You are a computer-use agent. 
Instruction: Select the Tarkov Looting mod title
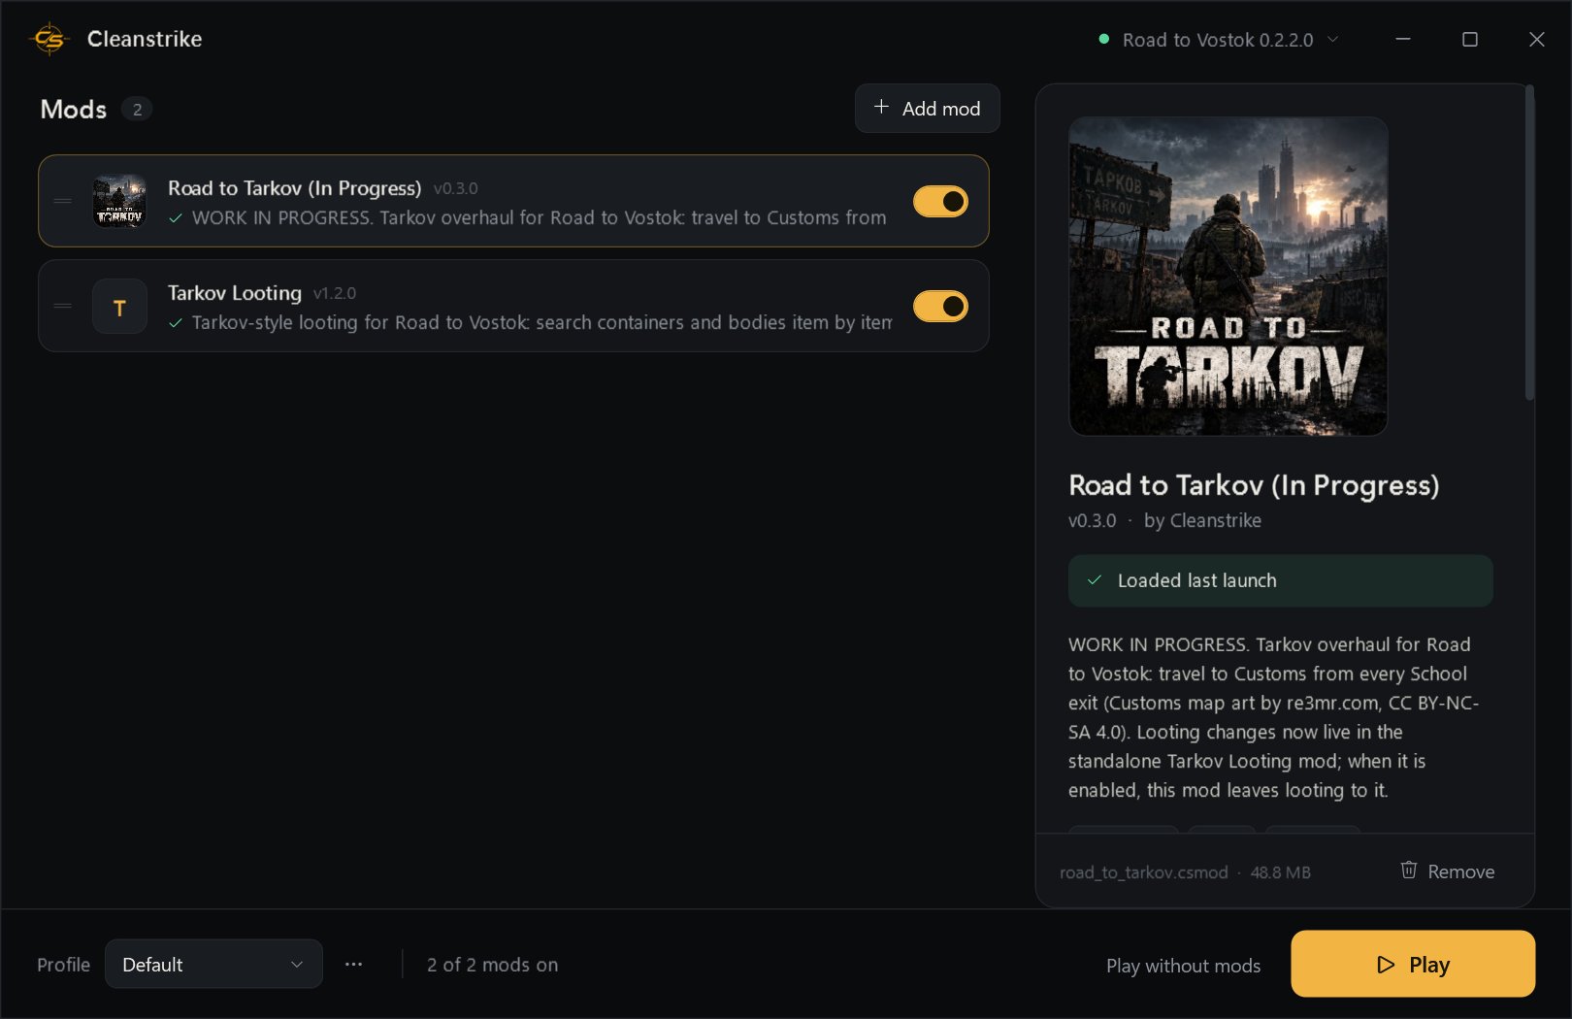235,292
